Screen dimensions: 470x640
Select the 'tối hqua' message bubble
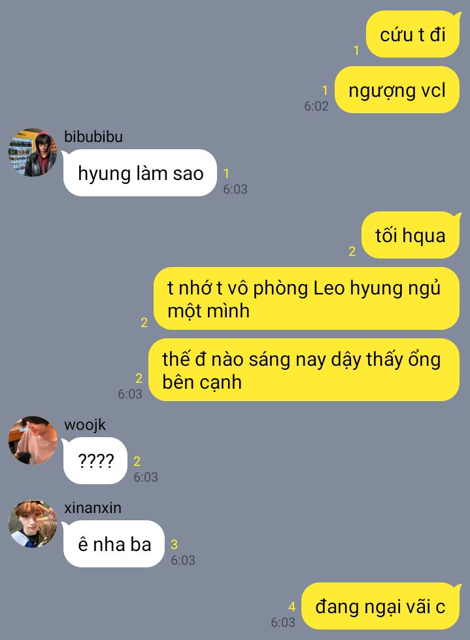tap(411, 235)
